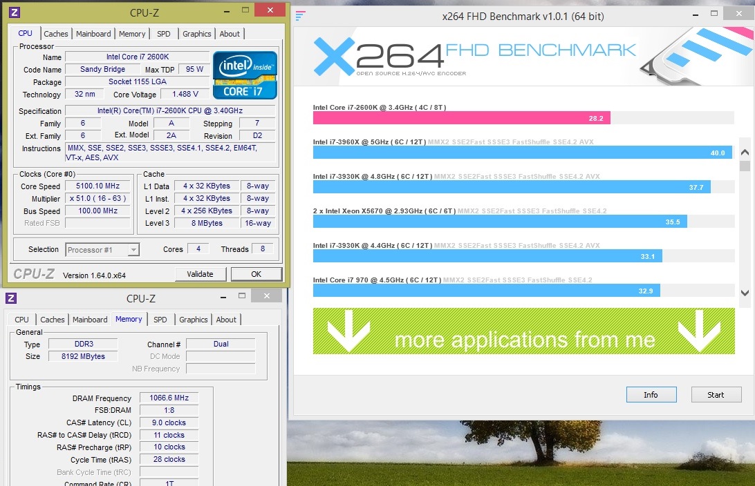Click the Channel # Dual field

point(221,344)
